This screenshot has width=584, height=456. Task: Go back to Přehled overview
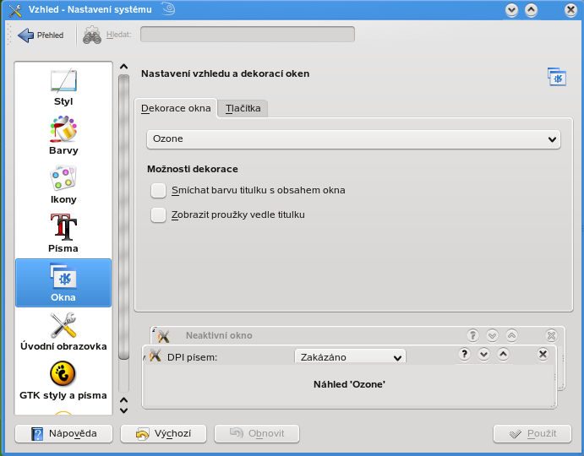point(41,35)
